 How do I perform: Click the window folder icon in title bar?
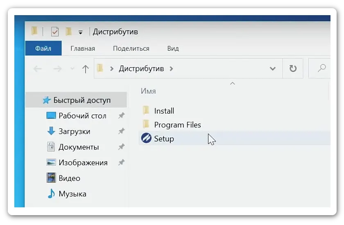[34, 31]
